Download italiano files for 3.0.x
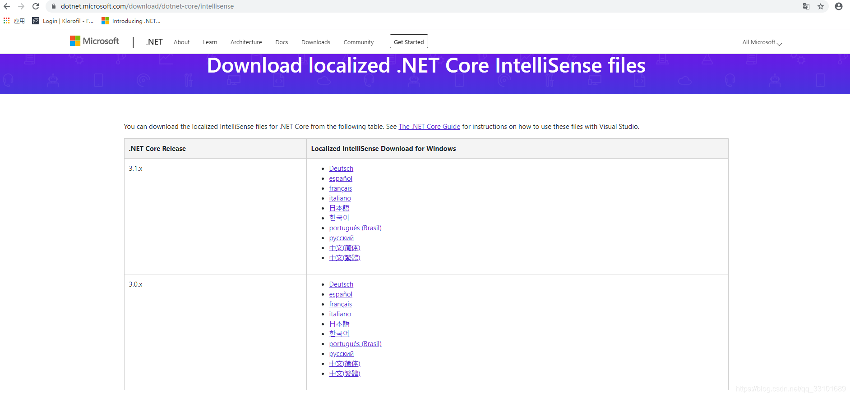 pyautogui.click(x=340, y=314)
